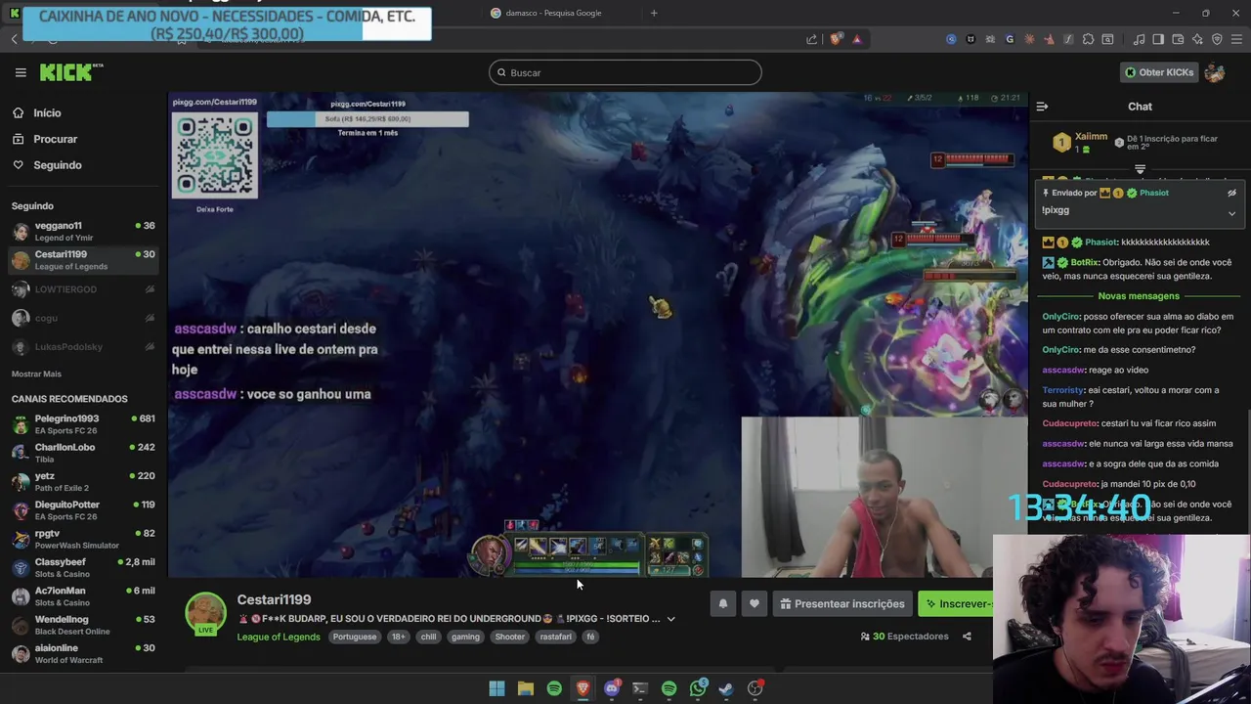Open CharllonLobo recommended channel

point(83,453)
